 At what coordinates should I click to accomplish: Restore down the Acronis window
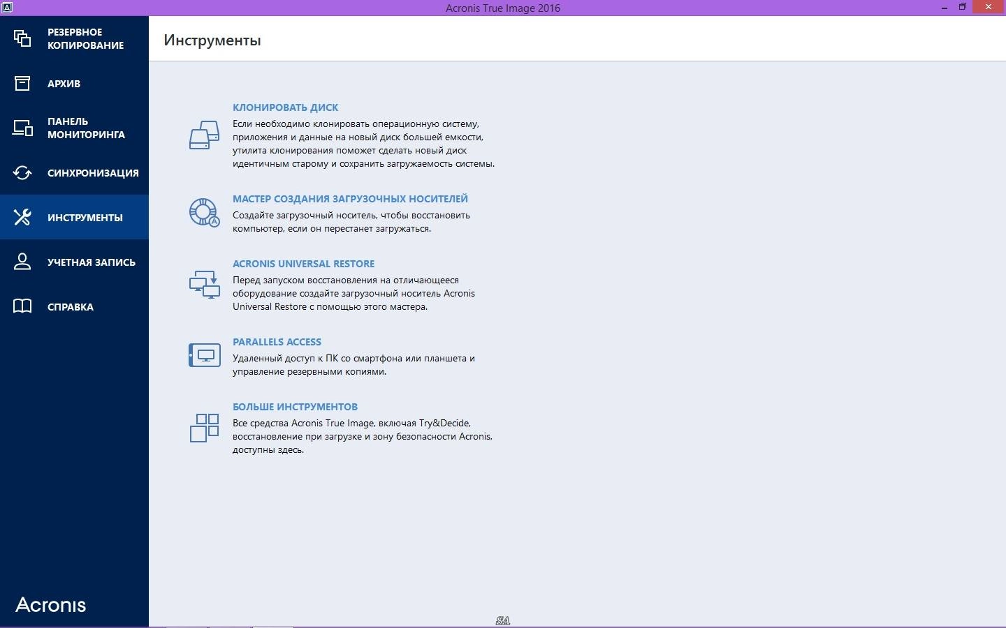962,7
